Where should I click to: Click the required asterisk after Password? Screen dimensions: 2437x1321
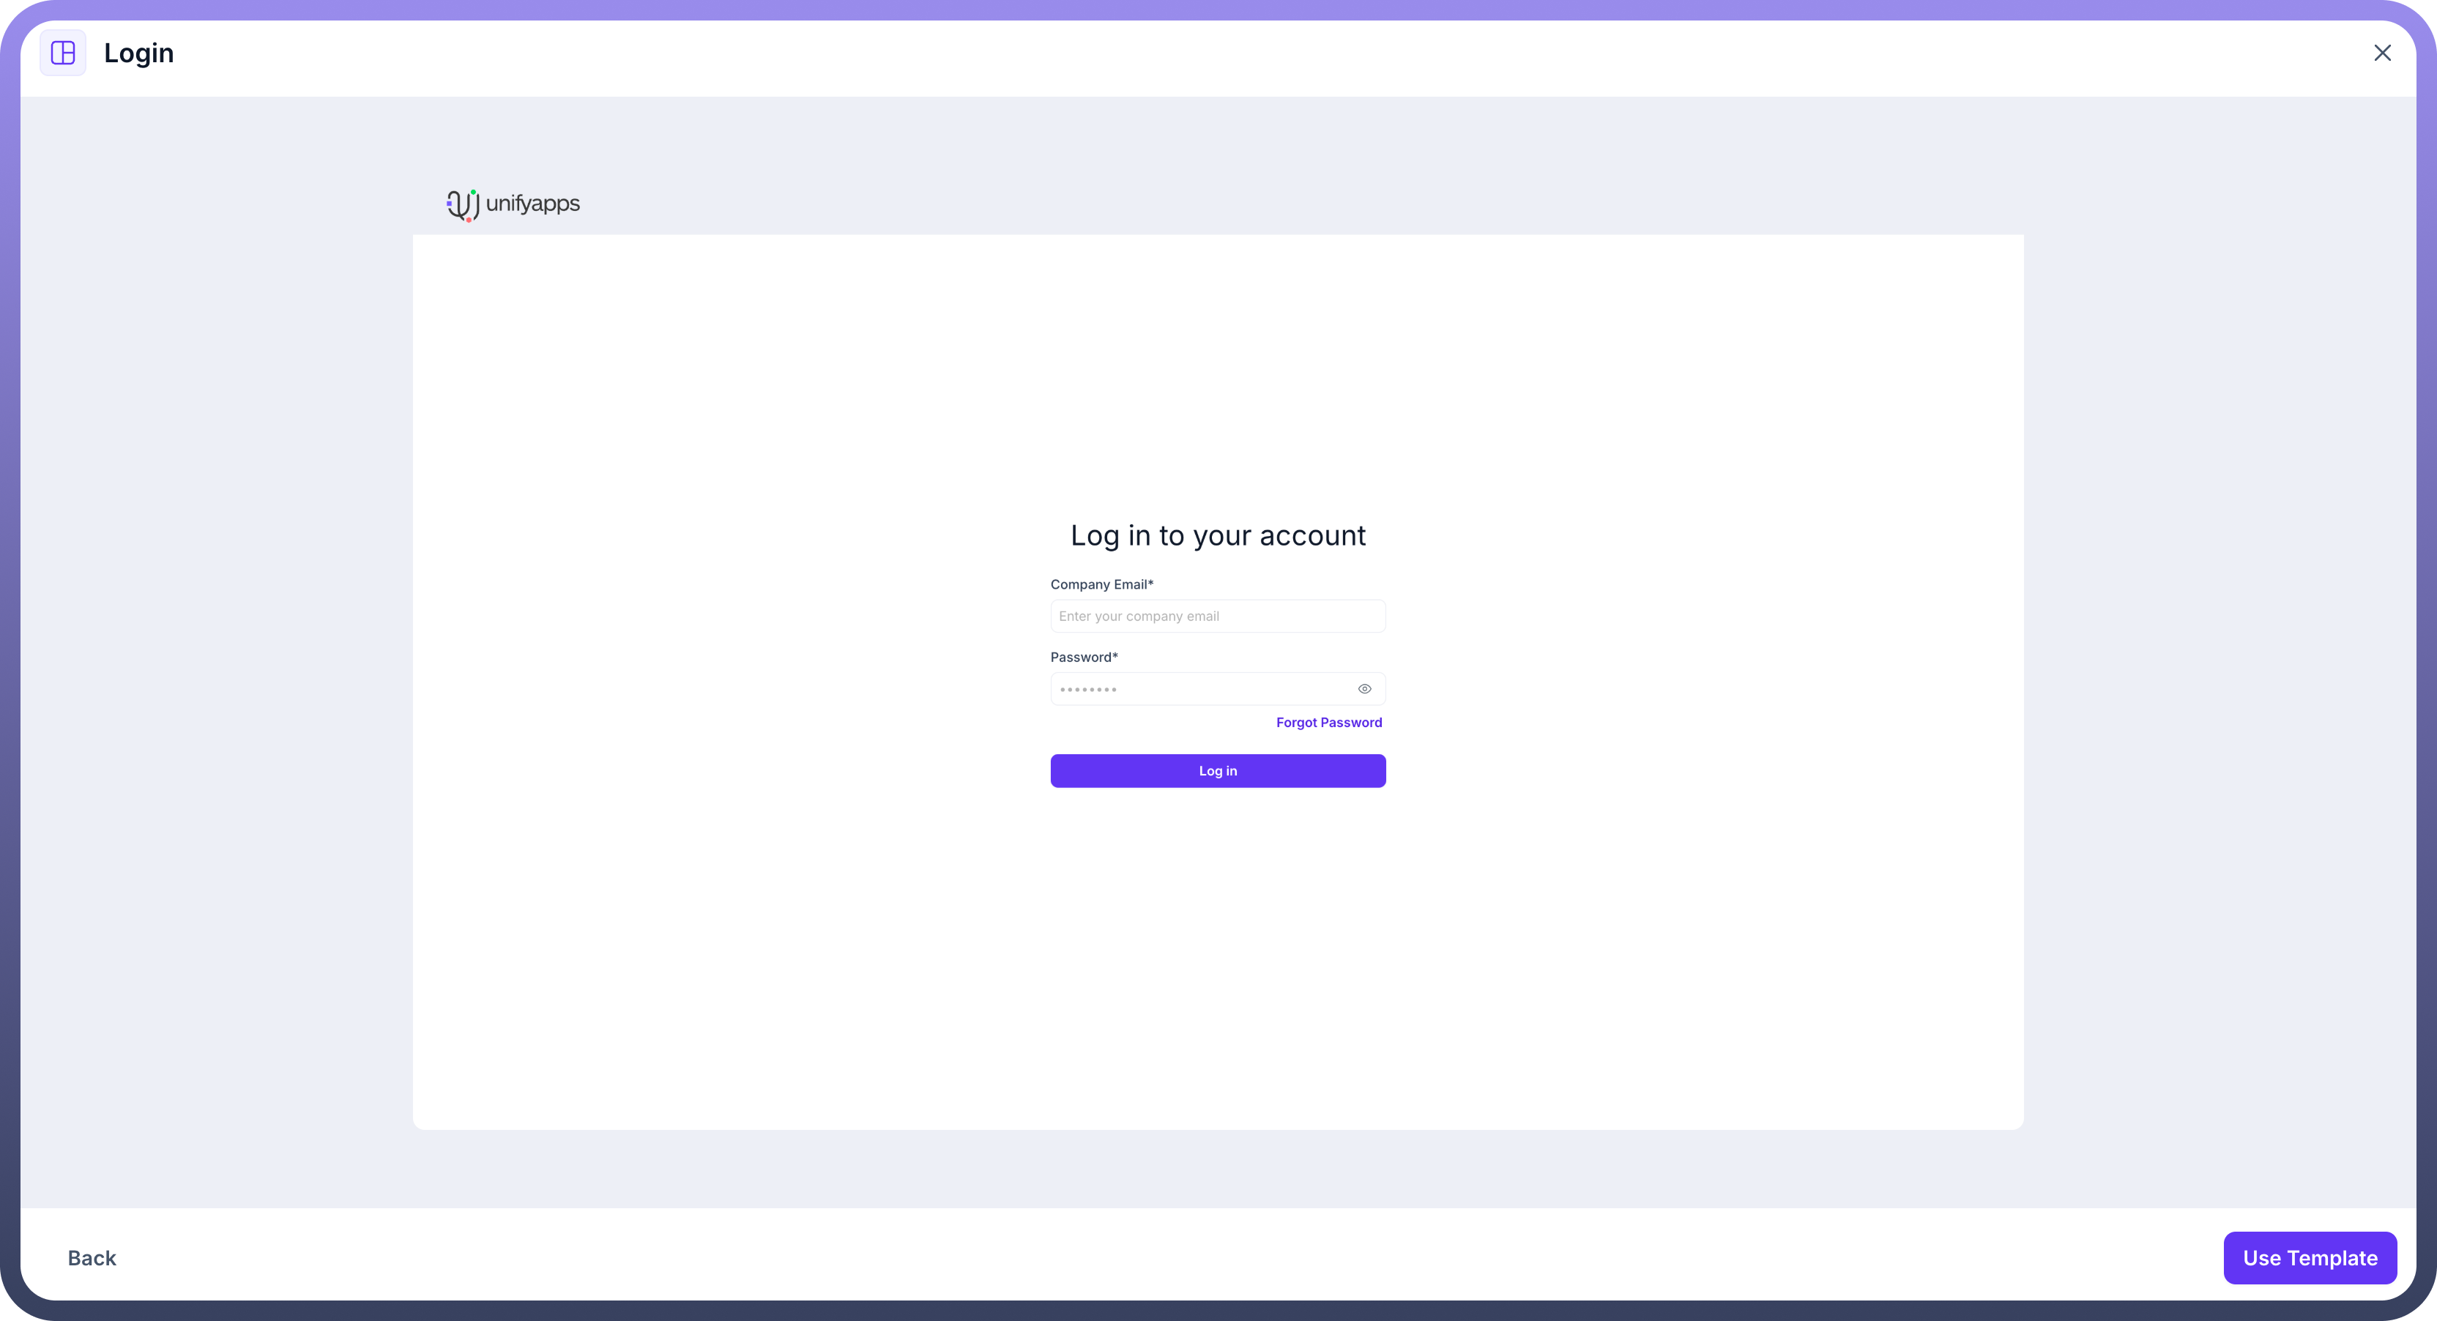(1115, 657)
